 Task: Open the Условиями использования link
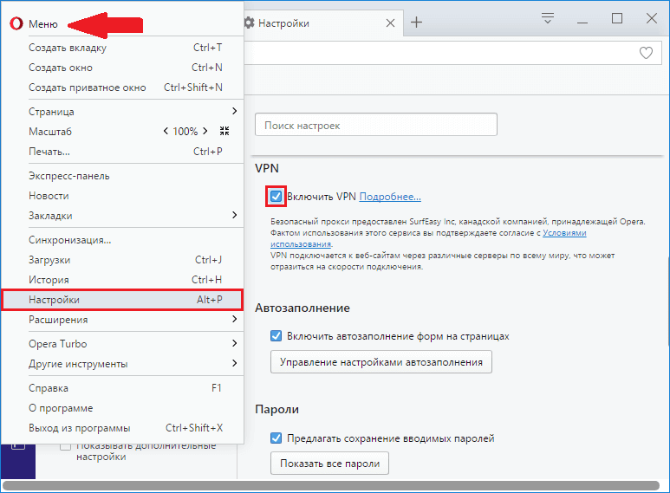click(564, 233)
